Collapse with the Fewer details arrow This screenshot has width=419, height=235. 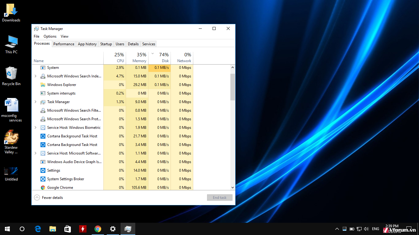click(x=37, y=198)
